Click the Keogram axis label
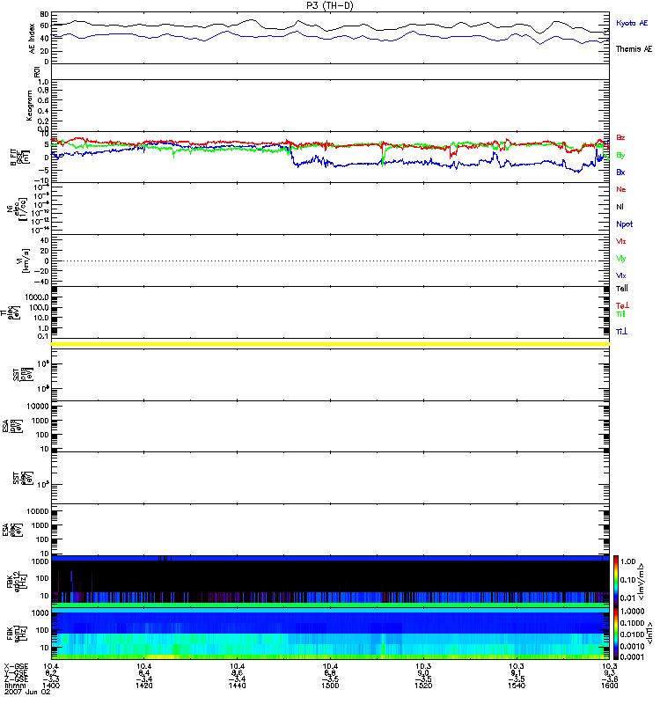The image size is (660, 704). [29, 105]
